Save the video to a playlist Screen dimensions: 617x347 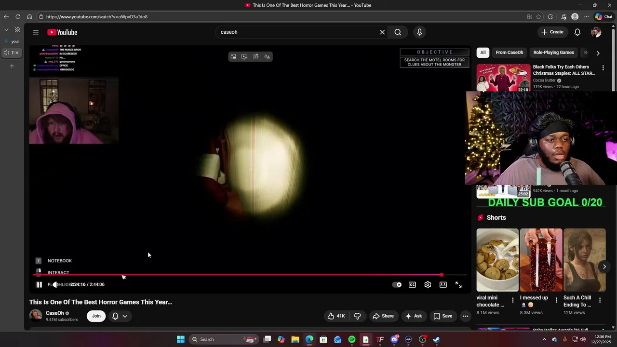(443, 316)
